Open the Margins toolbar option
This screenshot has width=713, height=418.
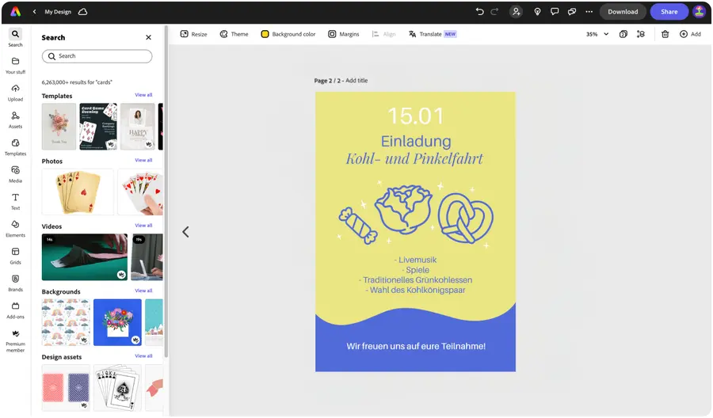click(x=344, y=34)
